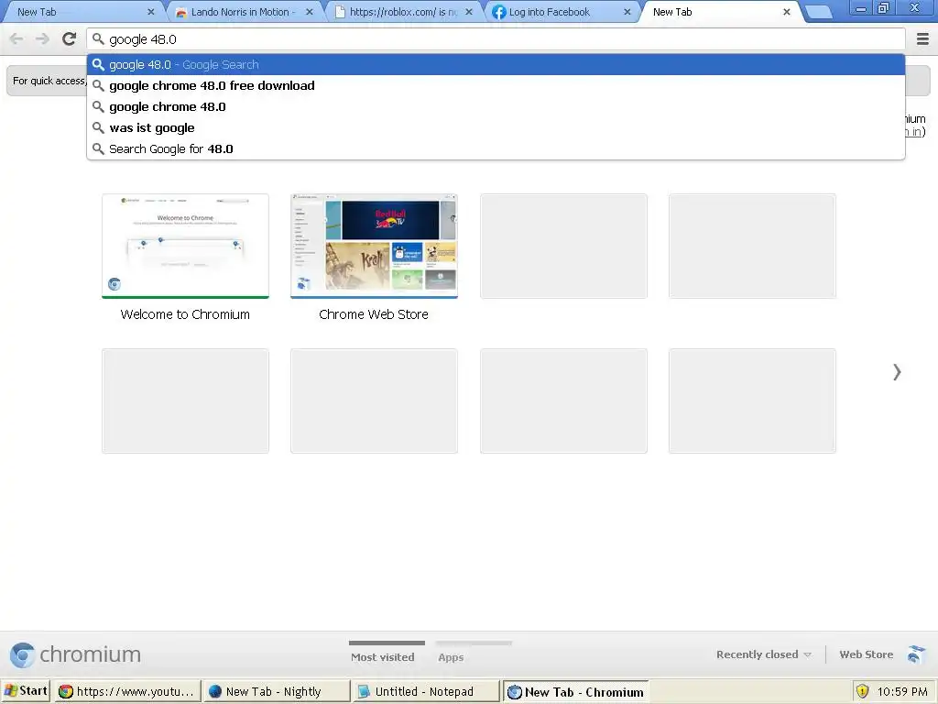Switch to Untitled - Notepad taskbar window
938x704 pixels.
tap(425, 691)
